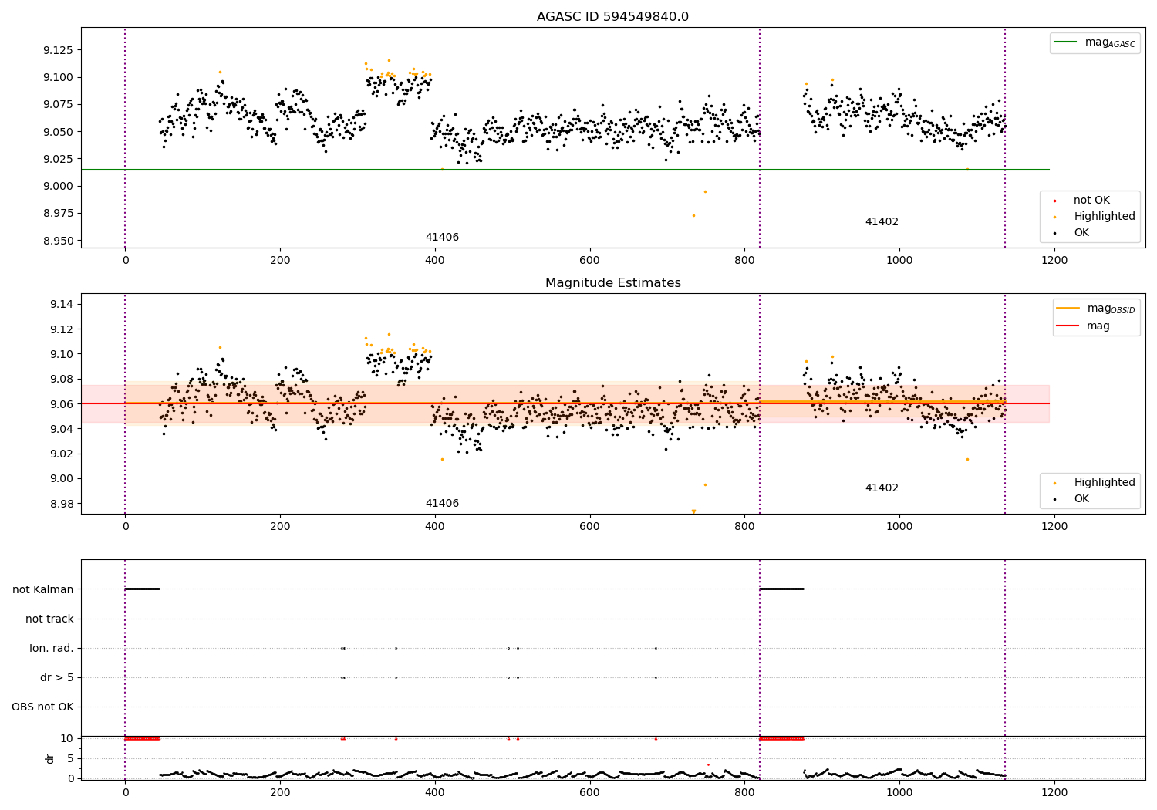The image size is (1157, 810).
Task: Click the 'Magnitude Estimates' plot title
Action: tap(612, 283)
